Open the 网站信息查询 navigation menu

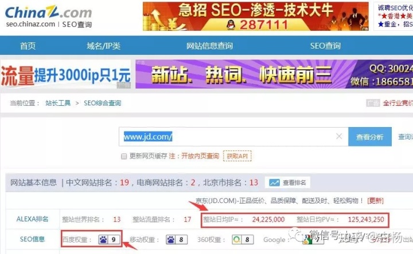pyautogui.click(x=209, y=46)
